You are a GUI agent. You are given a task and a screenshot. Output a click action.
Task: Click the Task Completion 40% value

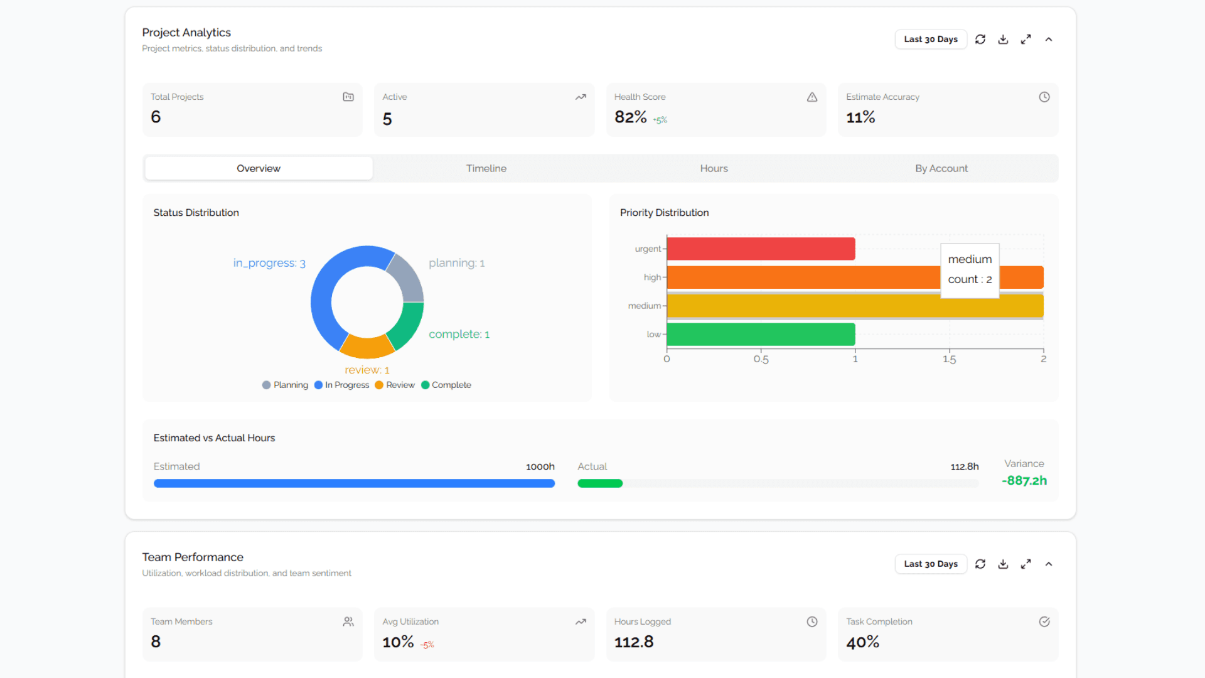[863, 642]
